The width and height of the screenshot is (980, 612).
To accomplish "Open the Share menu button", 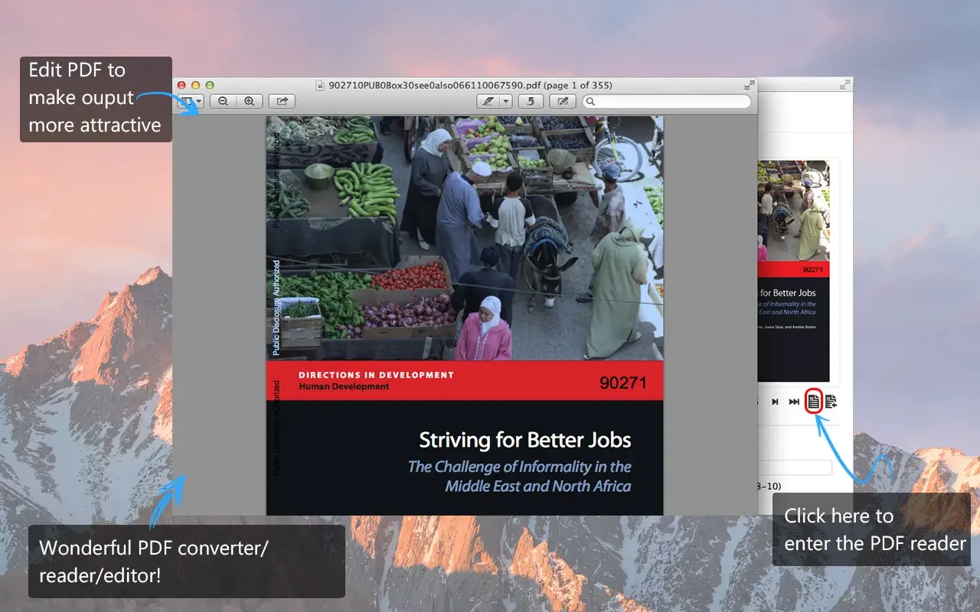I will click(282, 101).
